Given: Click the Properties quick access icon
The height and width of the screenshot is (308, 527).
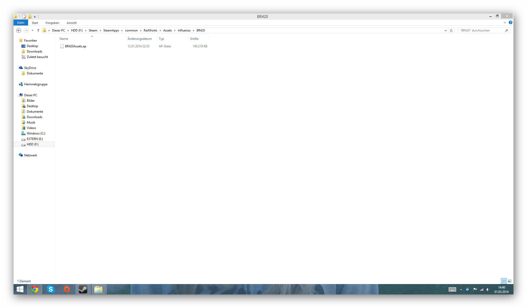Looking at the screenshot, I should (24, 17).
